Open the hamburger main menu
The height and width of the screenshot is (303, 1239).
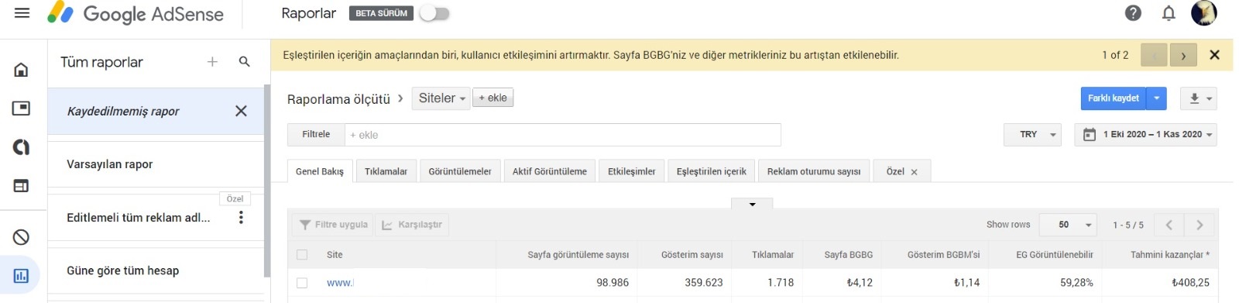(22, 13)
